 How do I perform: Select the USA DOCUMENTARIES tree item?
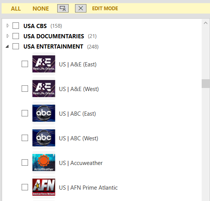[x=54, y=36]
